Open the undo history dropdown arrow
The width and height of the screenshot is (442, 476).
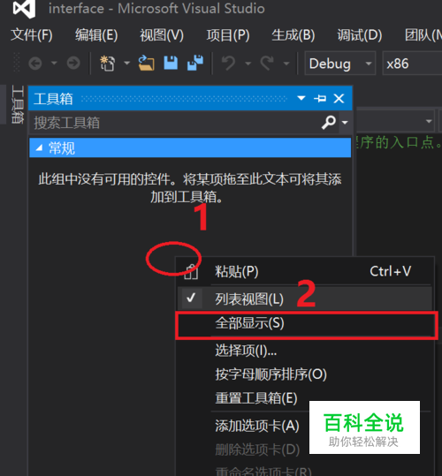pos(248,64)
